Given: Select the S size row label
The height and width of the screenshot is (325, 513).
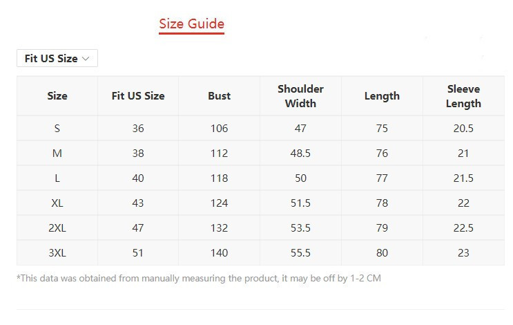Looking at the screenshot, I should coord(57,129).
